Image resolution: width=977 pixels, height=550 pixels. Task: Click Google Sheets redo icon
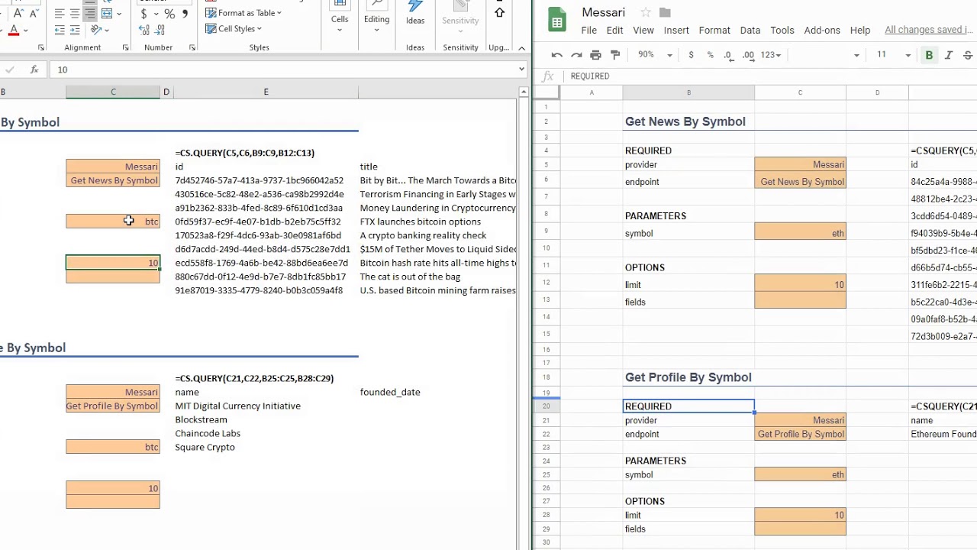point(576,55)
